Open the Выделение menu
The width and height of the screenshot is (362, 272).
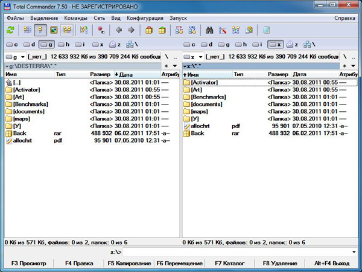[x=44, y=18]
